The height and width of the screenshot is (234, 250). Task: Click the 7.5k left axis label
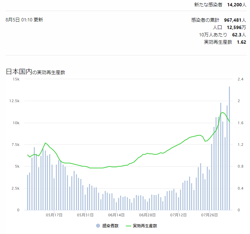[x=15, y=145]
